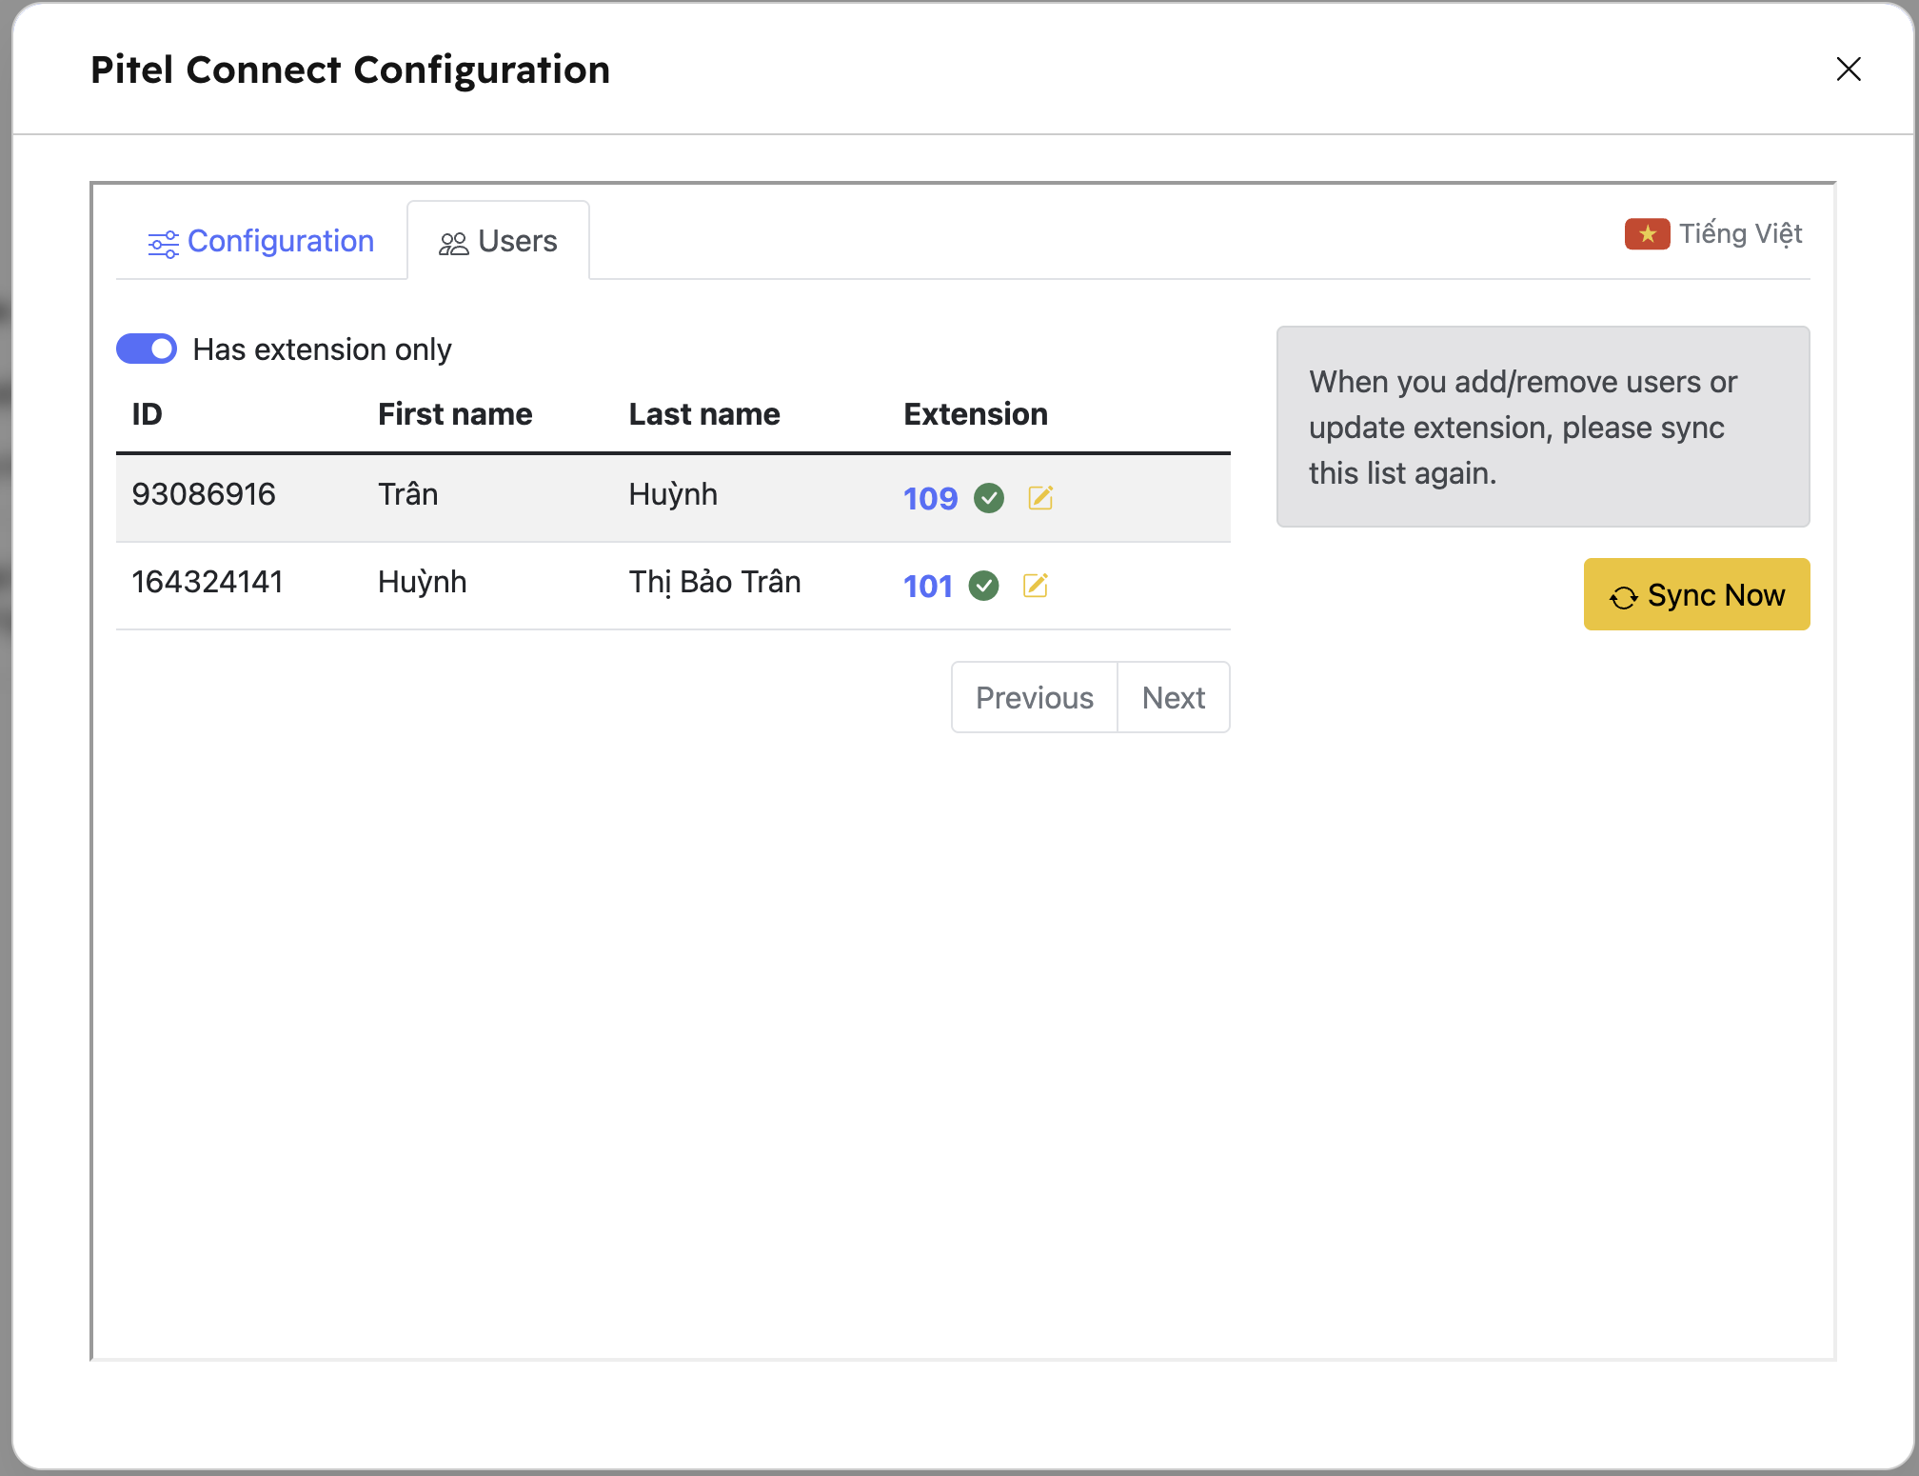Click the Sync Now button
1919x1476 pixels.
coord(1696,594)
